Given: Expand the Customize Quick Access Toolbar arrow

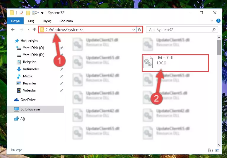Looking at the screenshot, I should coord(42,13).
